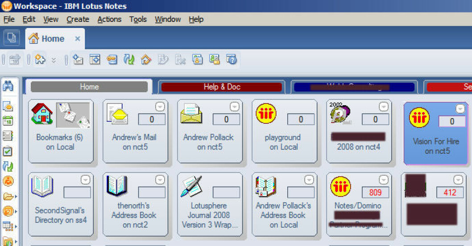Viewport: 472px width, 246px height.
Task: Click the red unread count 412
Action: (x=450, y=193)
